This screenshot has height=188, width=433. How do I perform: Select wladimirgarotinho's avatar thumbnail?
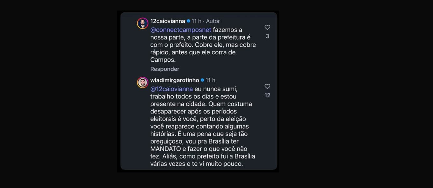point(142,82)
